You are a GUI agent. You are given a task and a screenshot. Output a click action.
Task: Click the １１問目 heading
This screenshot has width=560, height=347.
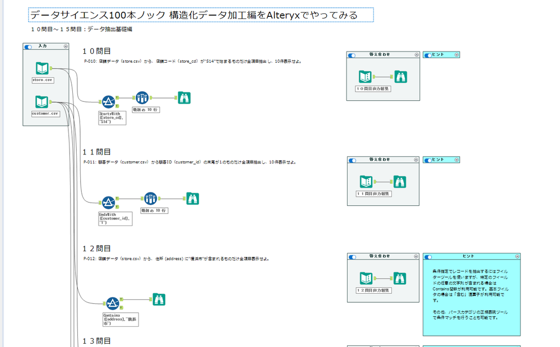pyautogui.click(x=97, y=152)
